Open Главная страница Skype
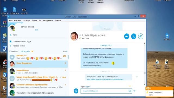The height and width of the screenshot is (98, 174). click(x=22, y=41)
